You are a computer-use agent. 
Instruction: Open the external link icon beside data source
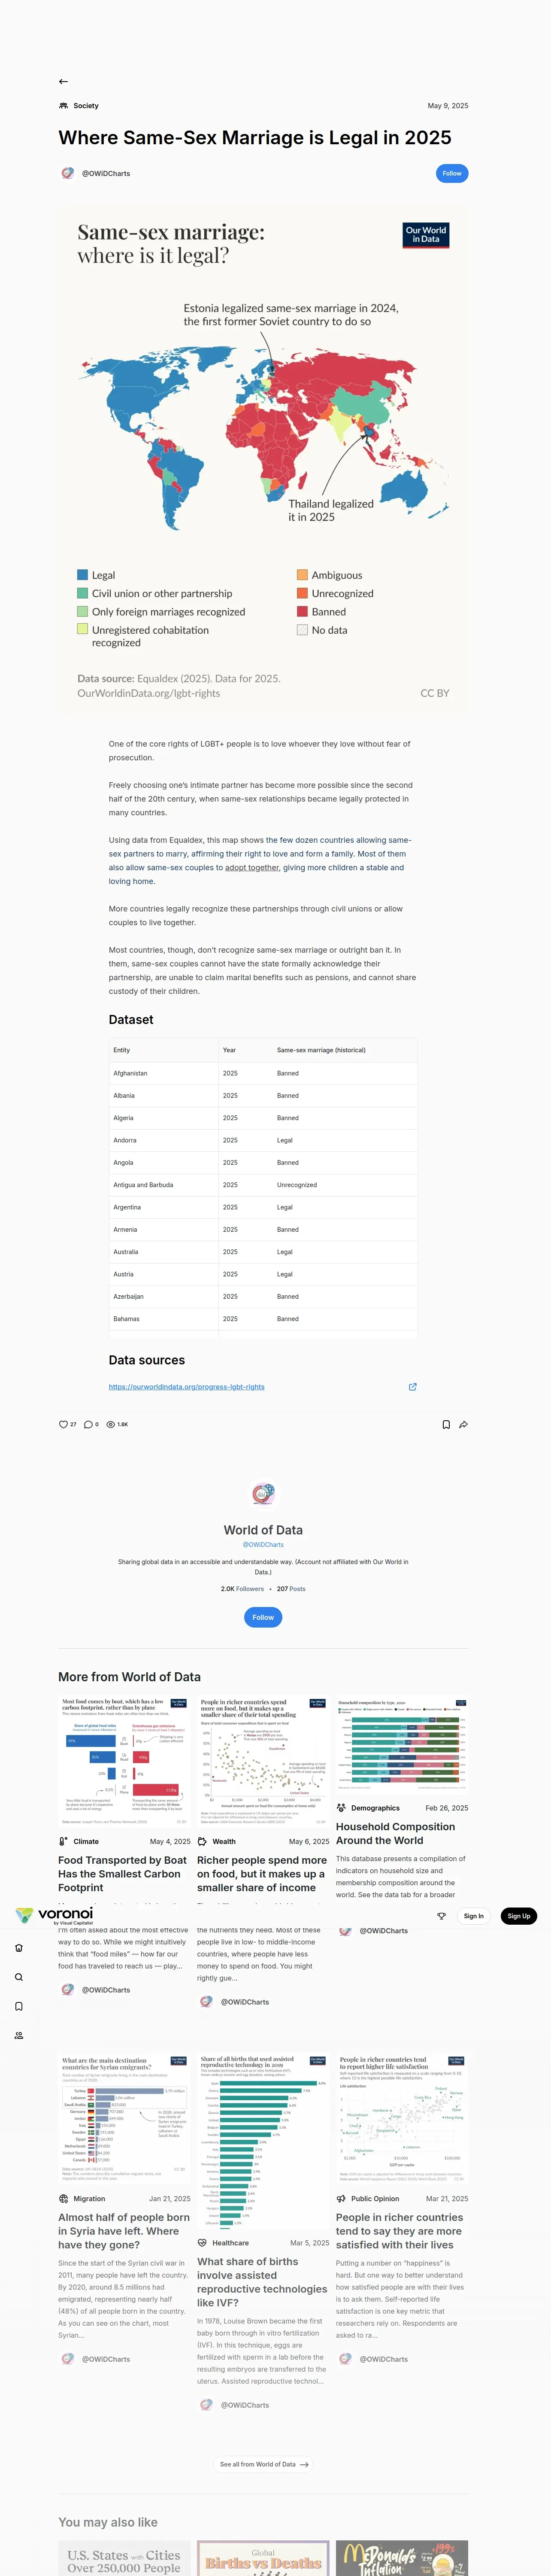click(x=413, y=1387)
